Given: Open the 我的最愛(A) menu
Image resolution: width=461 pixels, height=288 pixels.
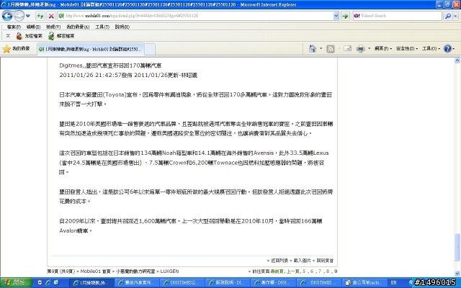Looking at the screenshot, I should coord(78,27).
